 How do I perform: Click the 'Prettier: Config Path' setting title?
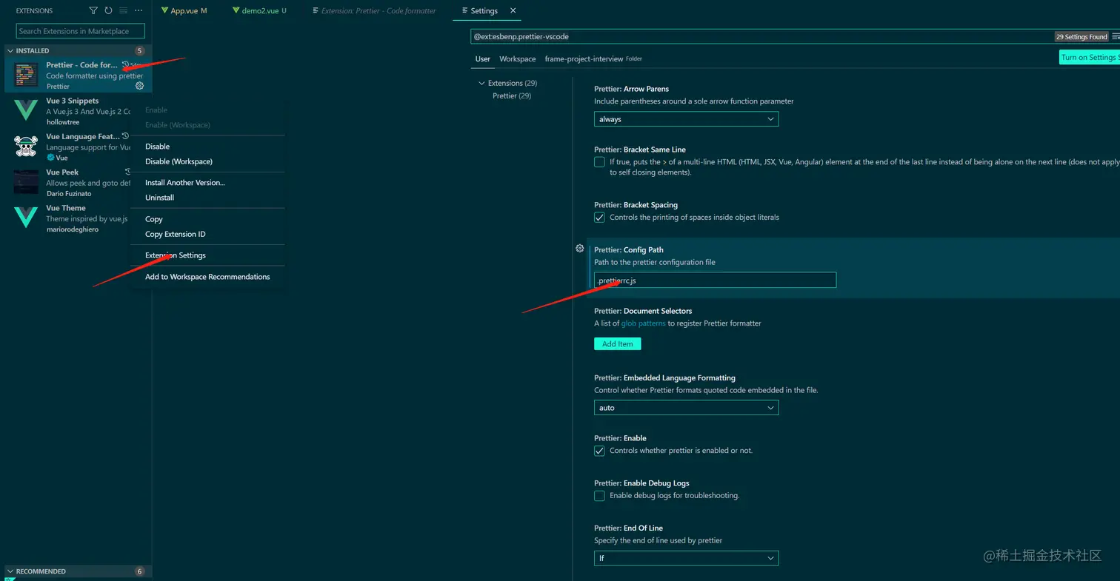click(x=629, y=250)
